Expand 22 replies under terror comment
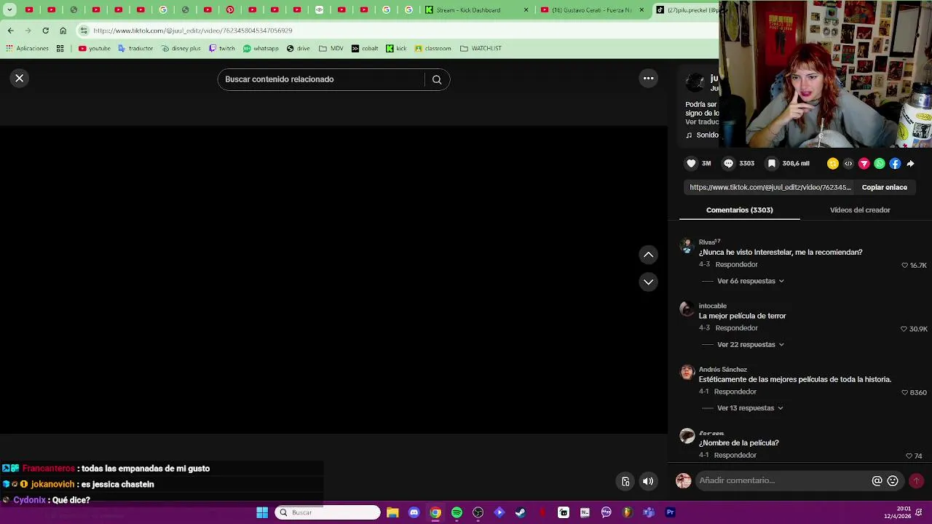932x524 pixels. click(750, 344)
